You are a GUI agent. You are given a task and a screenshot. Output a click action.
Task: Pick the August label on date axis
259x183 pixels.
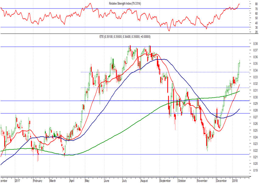[x=144, y=181]
